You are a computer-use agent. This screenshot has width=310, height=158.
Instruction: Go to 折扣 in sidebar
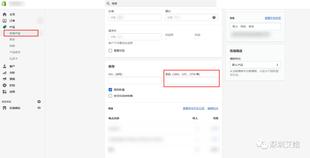point(12,85)
